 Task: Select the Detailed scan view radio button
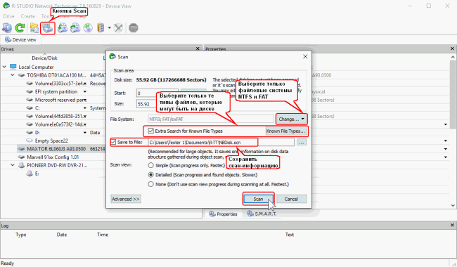150,175
